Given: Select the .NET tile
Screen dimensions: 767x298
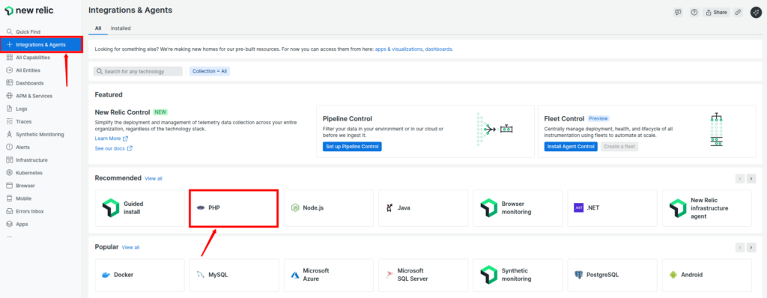Looking at the screenshot, I should (613, 208).
